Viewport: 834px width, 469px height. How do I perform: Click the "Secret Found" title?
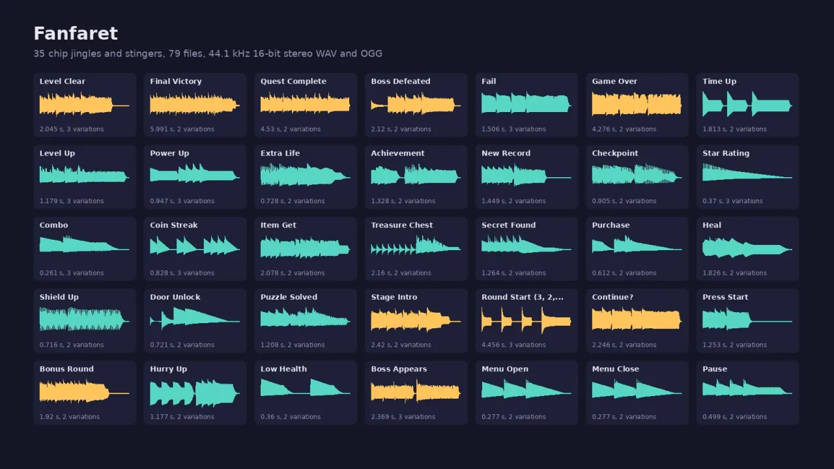[509, 225]
